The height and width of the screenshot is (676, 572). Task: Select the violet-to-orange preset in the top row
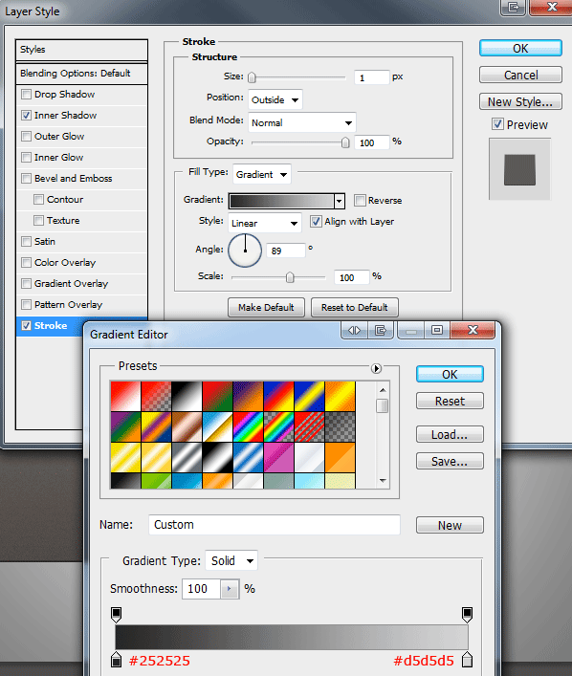[248, 396]
